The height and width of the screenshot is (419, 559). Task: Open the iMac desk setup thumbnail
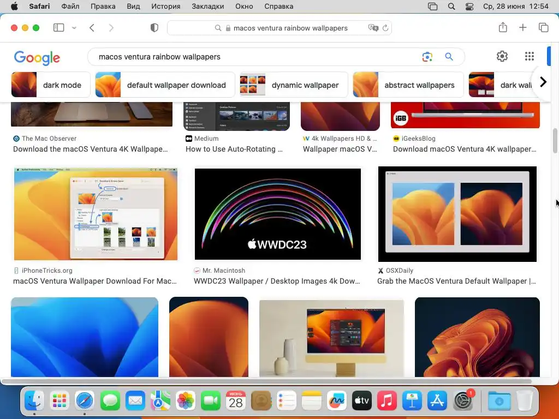click(331, 338)
